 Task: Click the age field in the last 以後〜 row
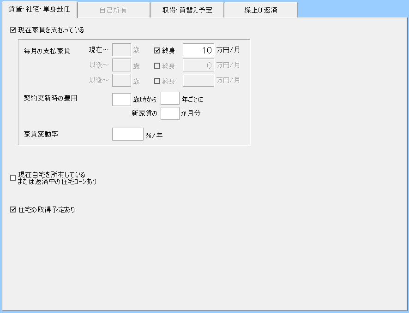tap(121, 80)
